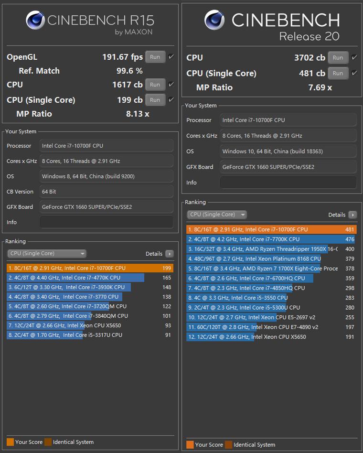
Task: Uncheck the R15 CPU (Single Core) checkmark
Action: (171, 100)
